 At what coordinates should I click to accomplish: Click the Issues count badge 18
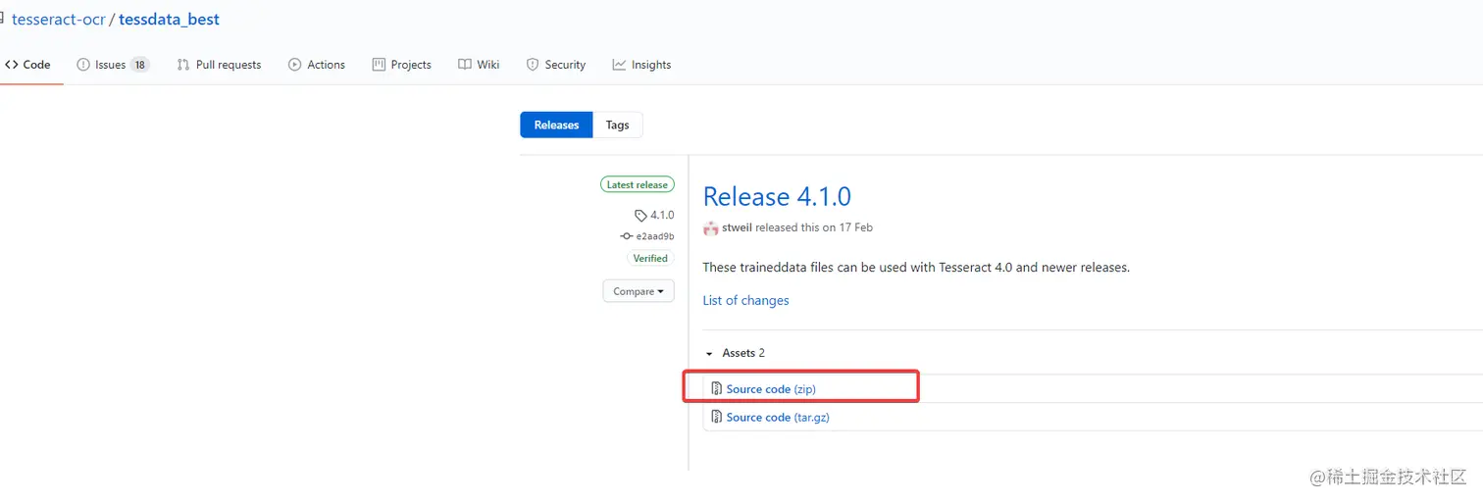coord(140,65)
